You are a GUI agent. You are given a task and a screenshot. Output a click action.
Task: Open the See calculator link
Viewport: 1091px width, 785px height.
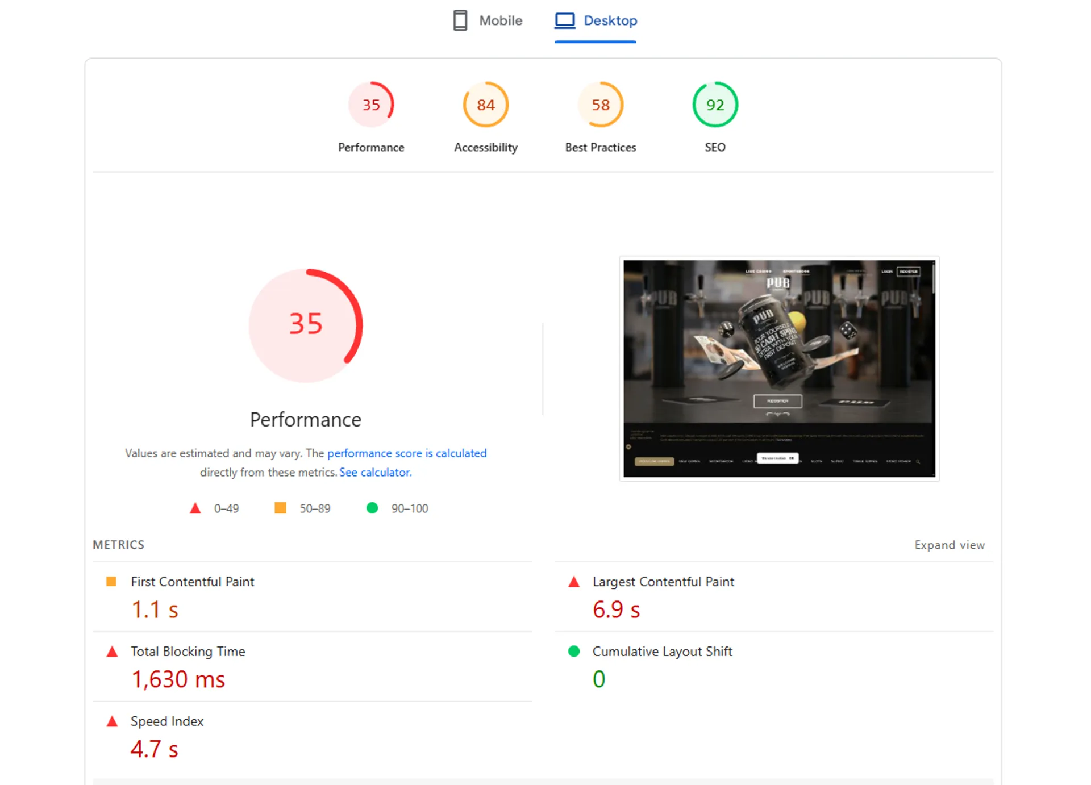tap(375, 473)
